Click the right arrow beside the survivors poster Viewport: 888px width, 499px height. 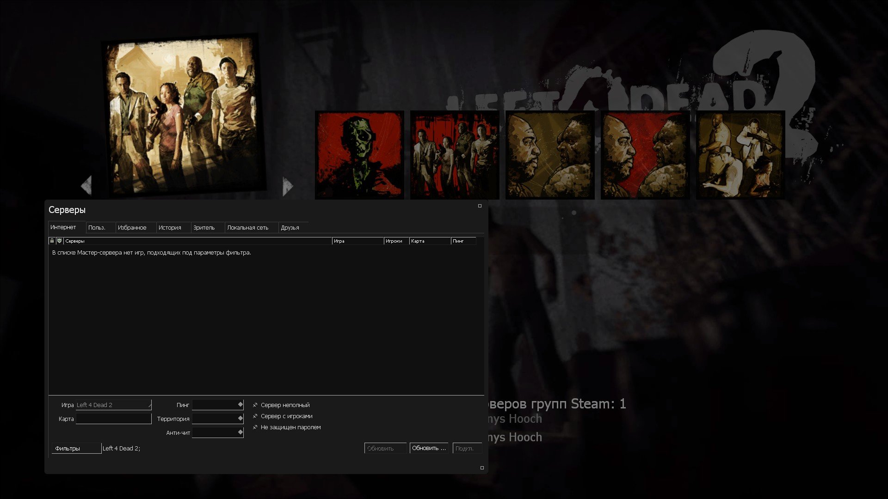click(x=288, y=186)
